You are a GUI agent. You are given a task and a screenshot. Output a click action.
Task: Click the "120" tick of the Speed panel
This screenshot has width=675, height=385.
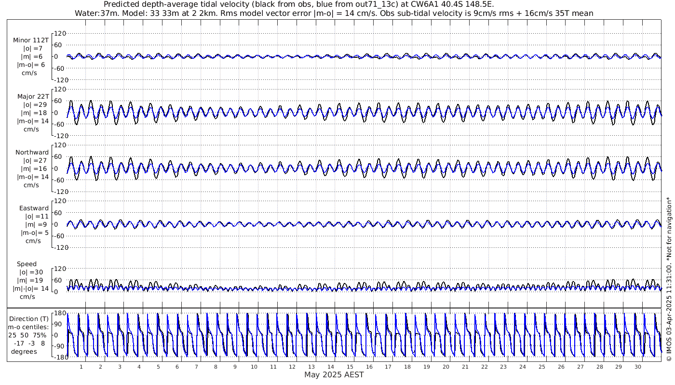click(x=59, y=269)
